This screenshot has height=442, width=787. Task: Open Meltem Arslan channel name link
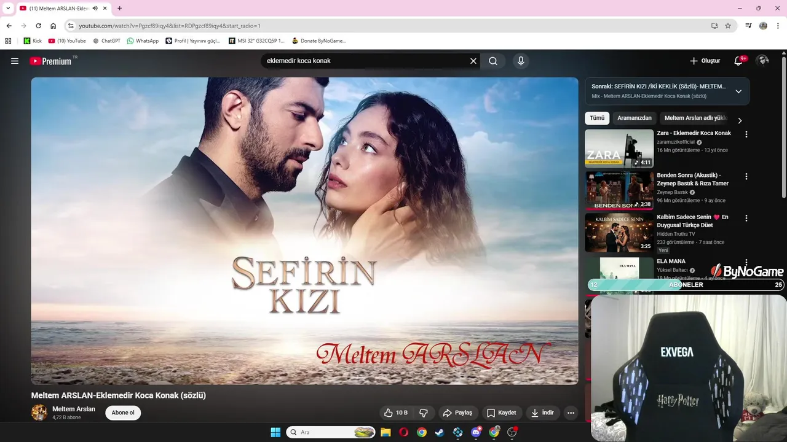click(x=74, y=409)
